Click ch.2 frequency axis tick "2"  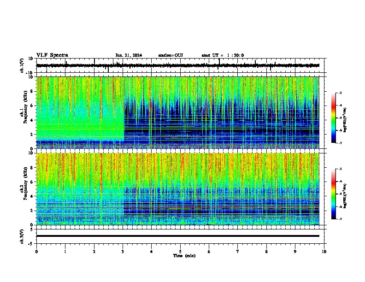click(x=32, y=211)
